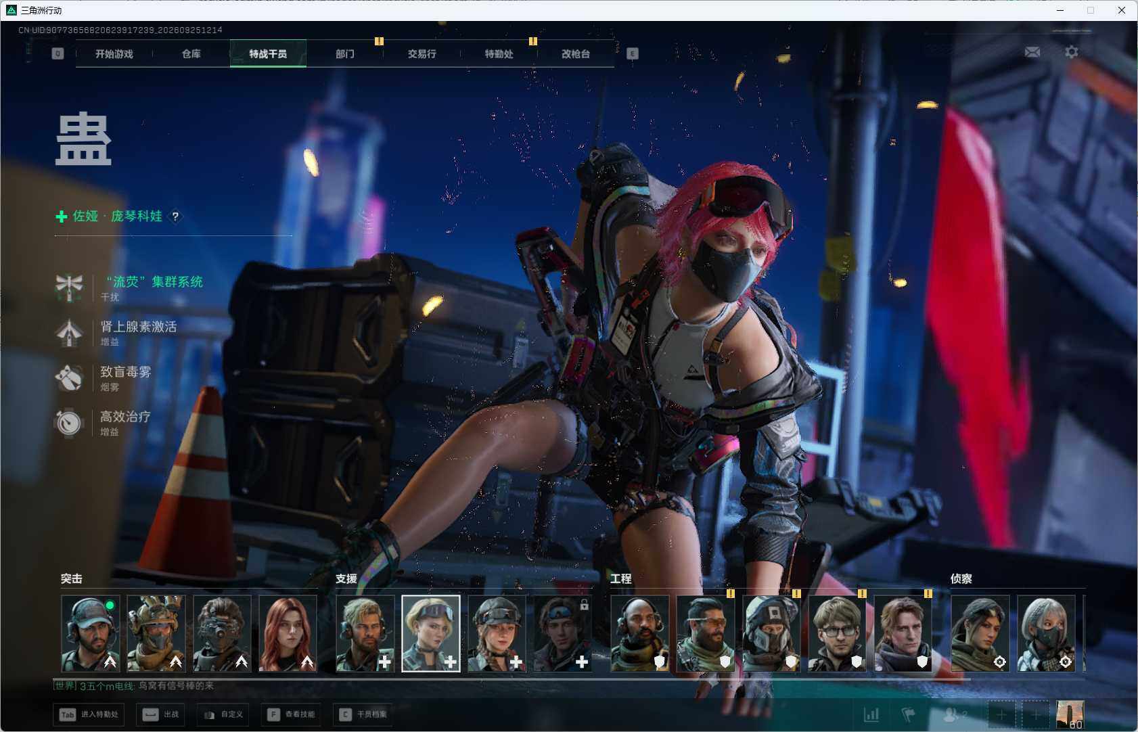Screen dimensions: 1138x732
Task: Select the bald bearded 工程 operator portrait
Action: tap(640, 633)
